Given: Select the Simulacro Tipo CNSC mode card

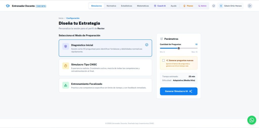Looking at the screenshot, I should click(105, 67).
